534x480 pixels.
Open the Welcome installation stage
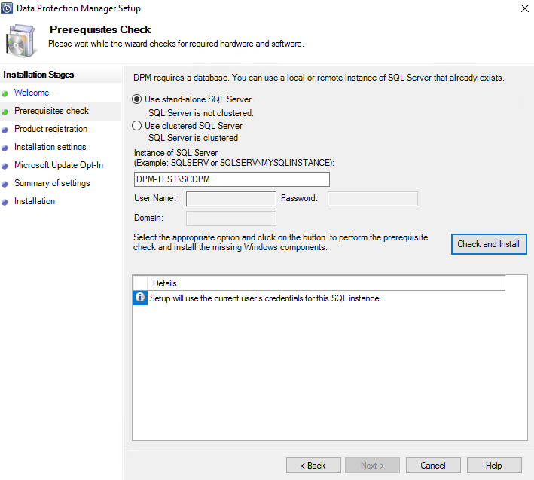pos(32,93)
